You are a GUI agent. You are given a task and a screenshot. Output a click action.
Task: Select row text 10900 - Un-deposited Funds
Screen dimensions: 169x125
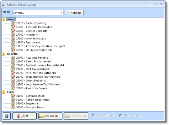[34, 50]
